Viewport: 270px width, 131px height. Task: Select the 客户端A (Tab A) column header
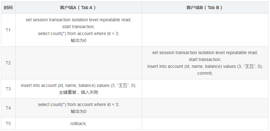tap(79, 8)
